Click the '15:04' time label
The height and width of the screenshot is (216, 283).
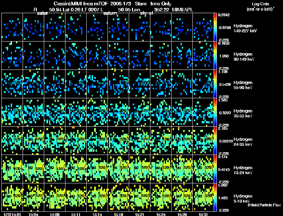(33, 215)
